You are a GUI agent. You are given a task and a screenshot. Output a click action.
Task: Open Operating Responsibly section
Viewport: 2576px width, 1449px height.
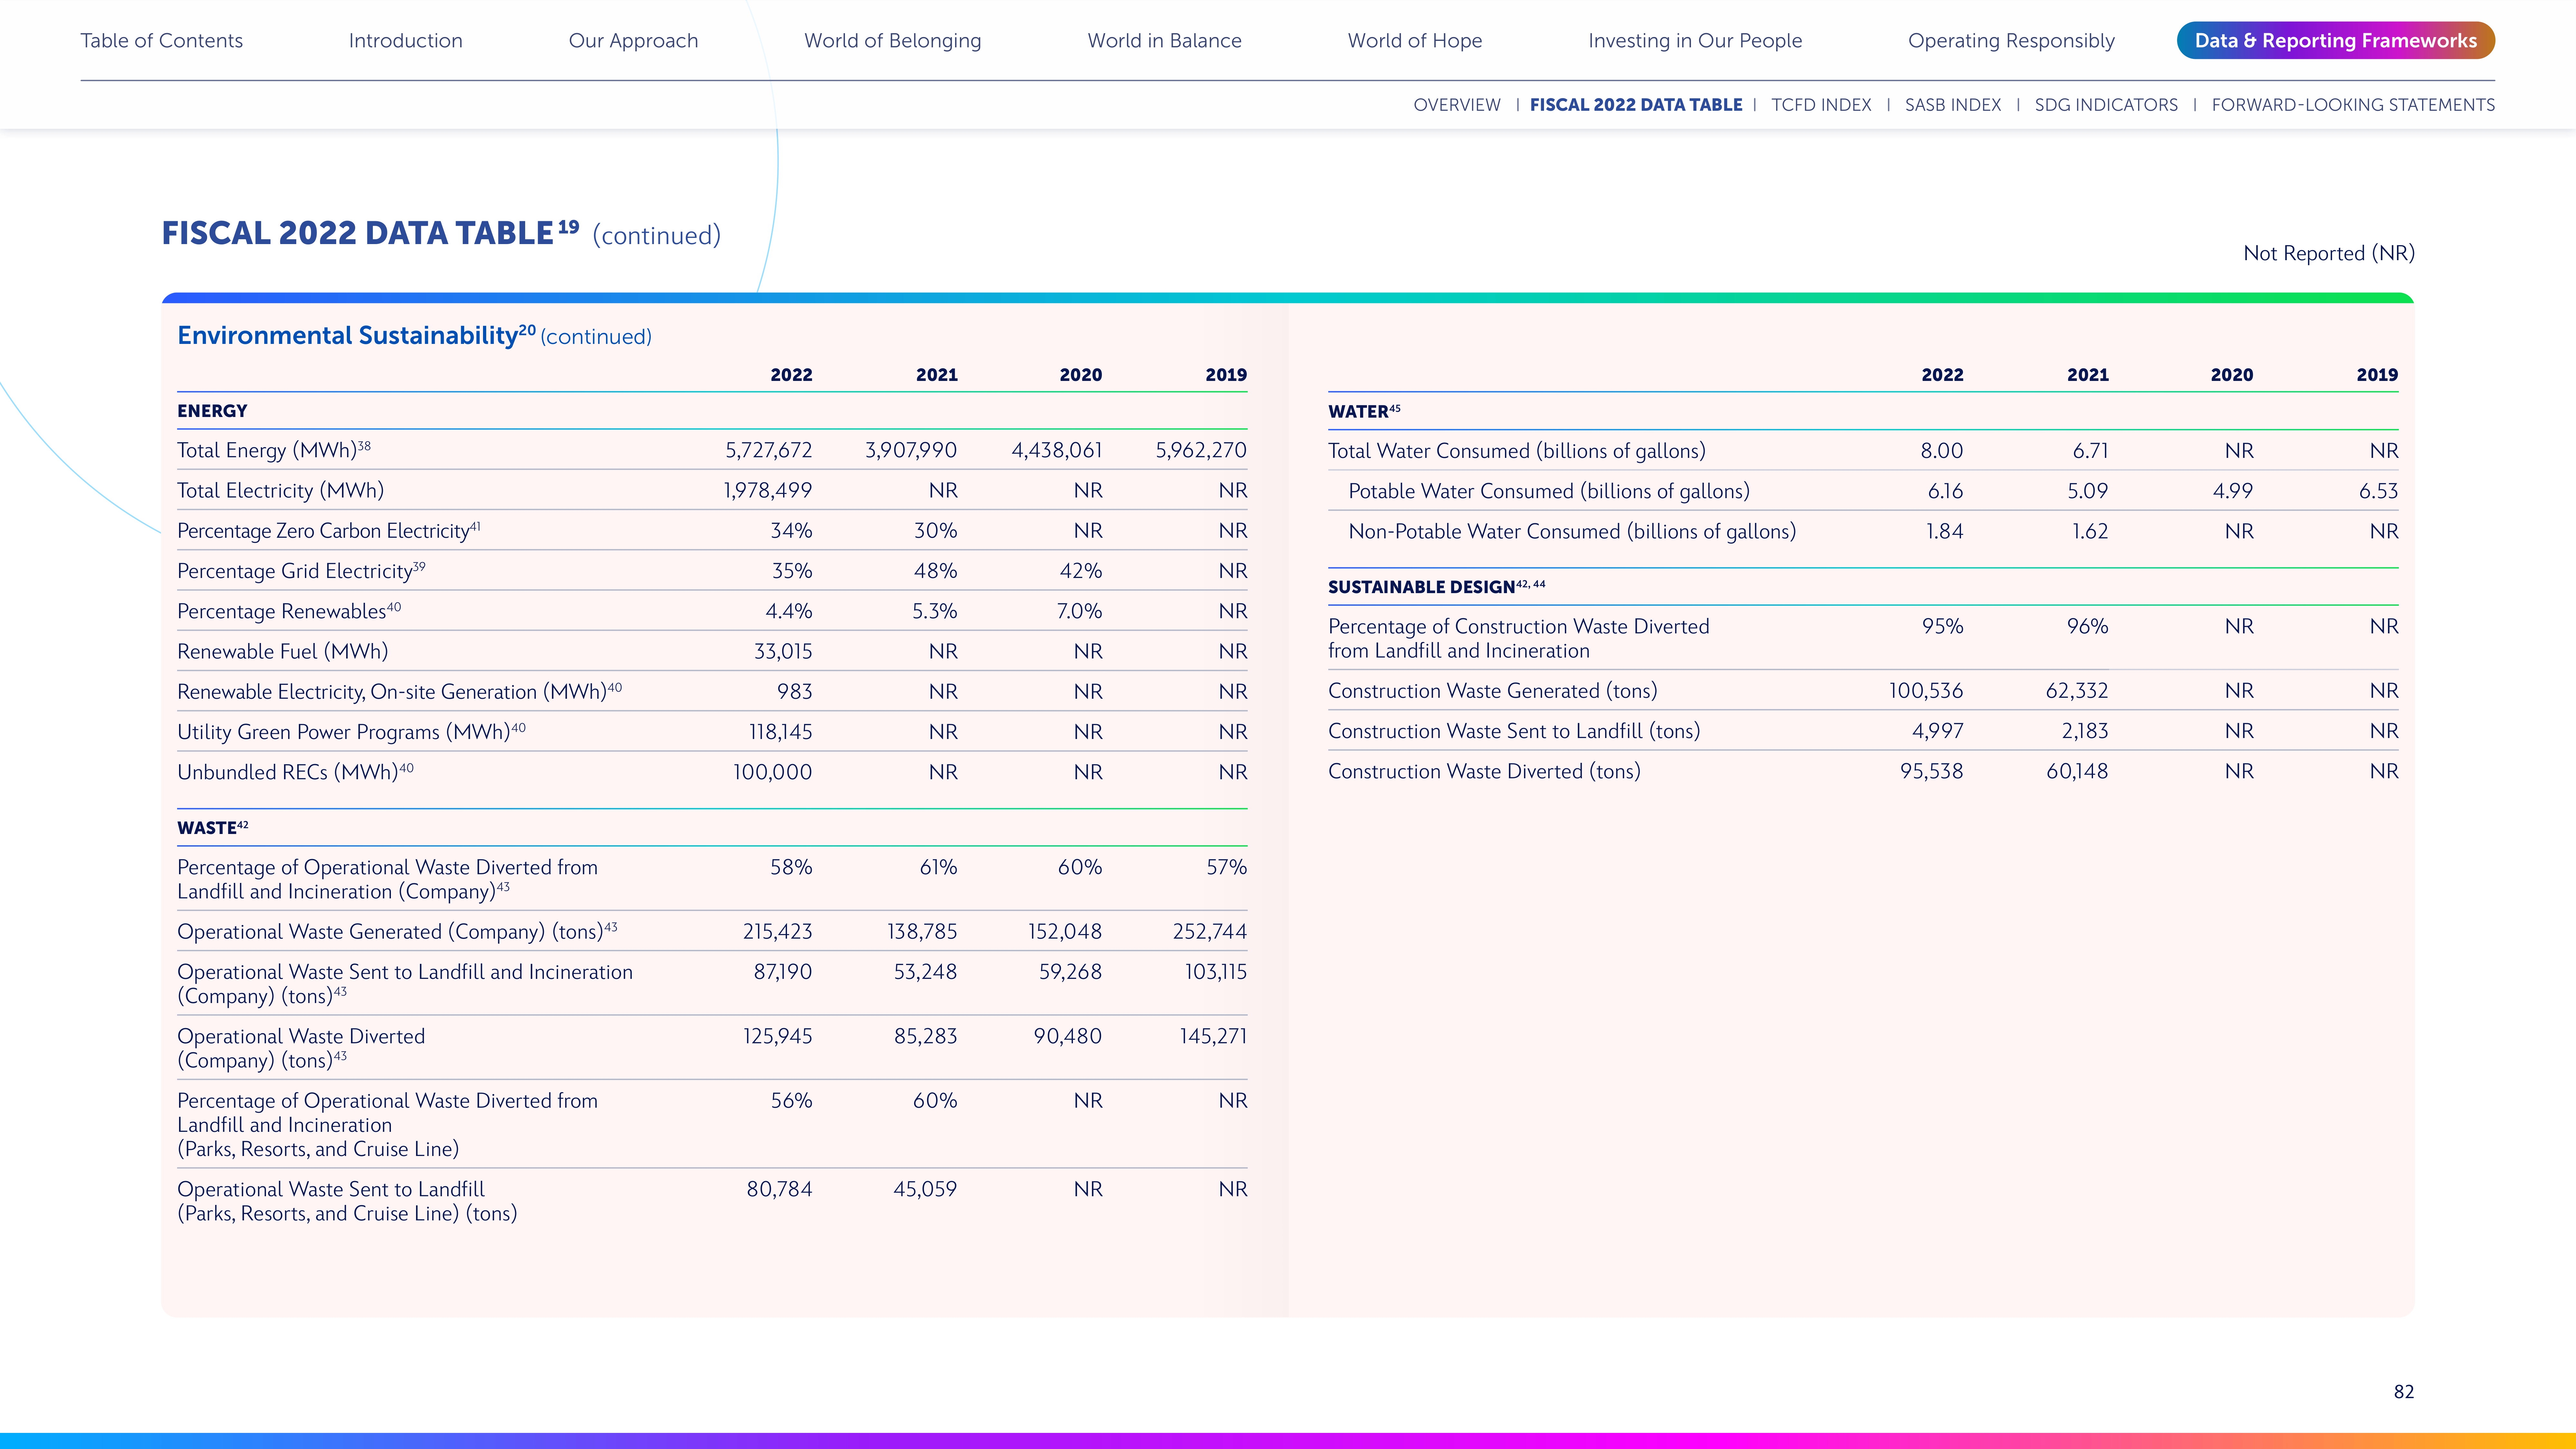[x=2011, y=41]
